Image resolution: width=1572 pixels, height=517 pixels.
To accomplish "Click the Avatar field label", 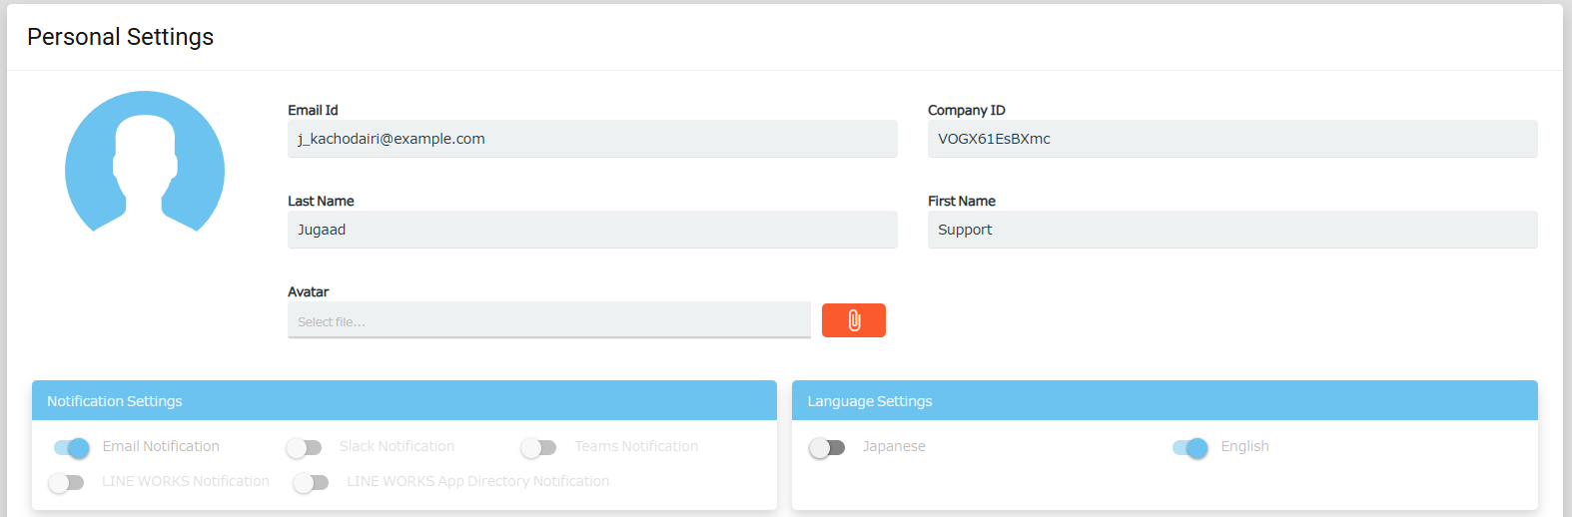I will coord(308,291).
